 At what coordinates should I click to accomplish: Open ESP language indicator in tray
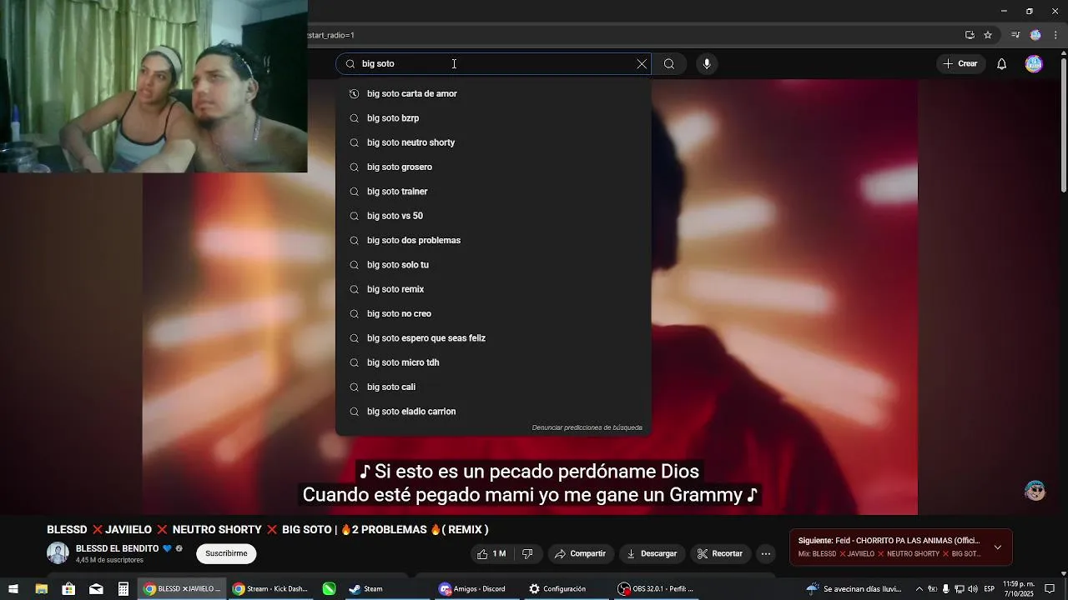click(990, 588)
